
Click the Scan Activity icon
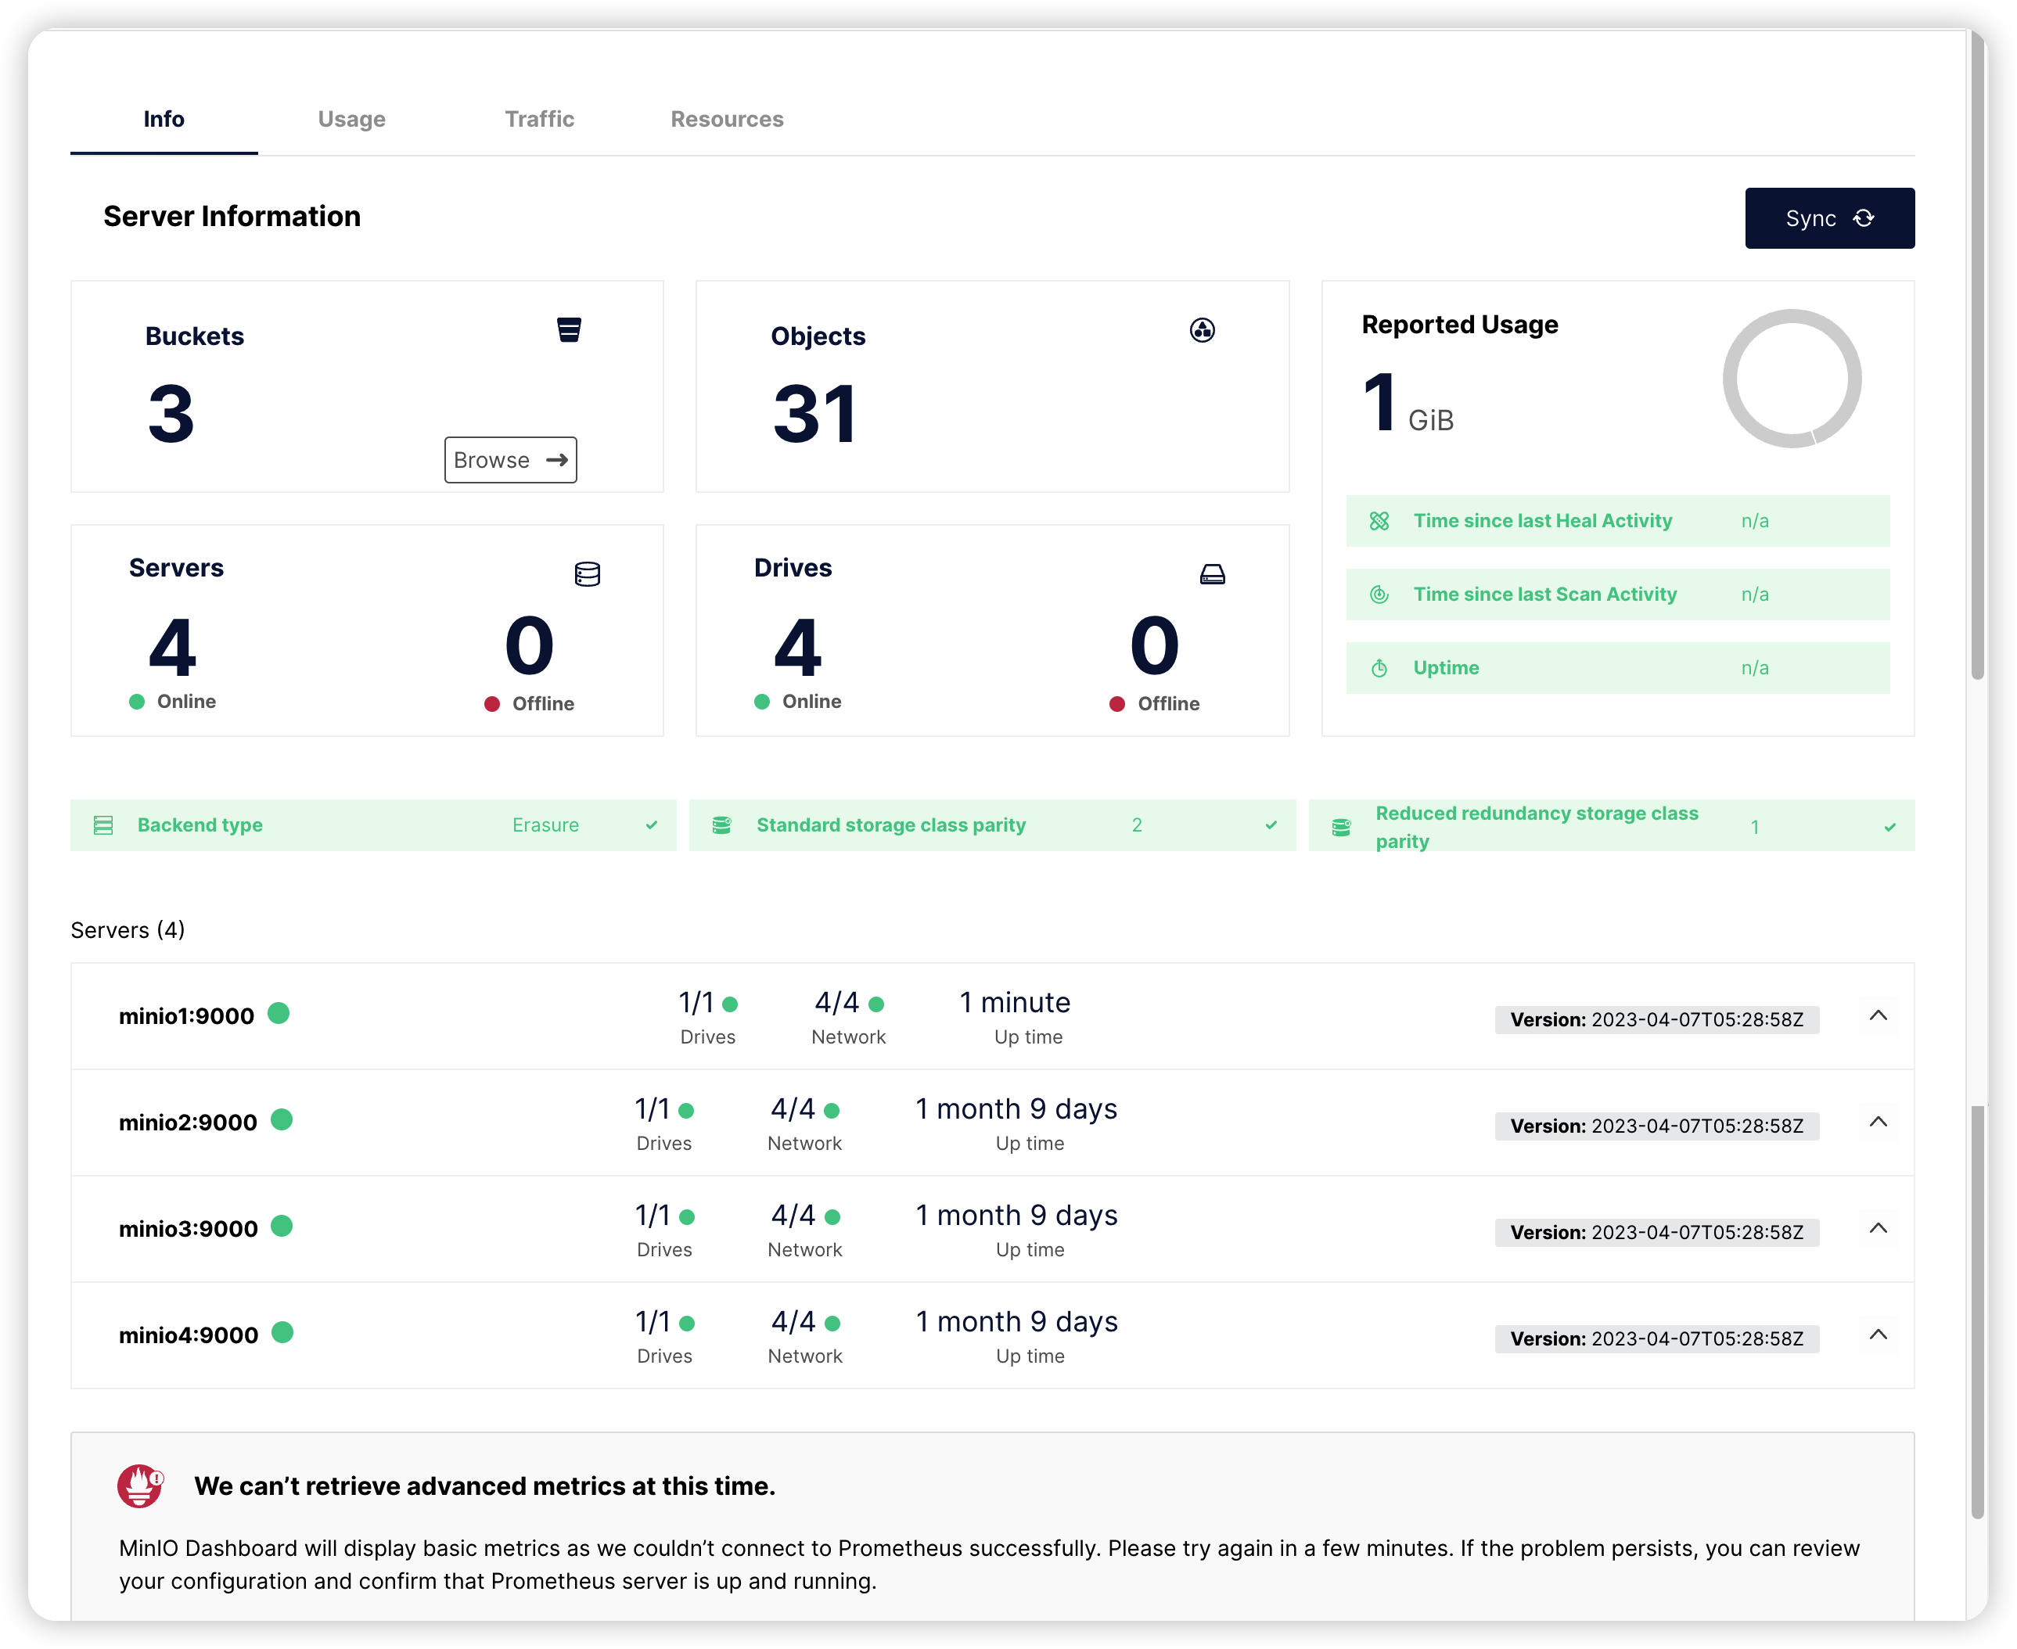(x=1379, y=595)
